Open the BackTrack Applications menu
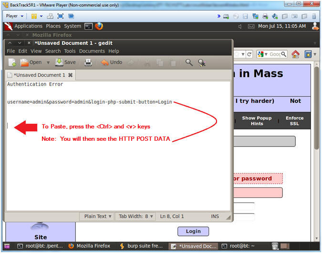The image size is (322, 254). point(28,26)
